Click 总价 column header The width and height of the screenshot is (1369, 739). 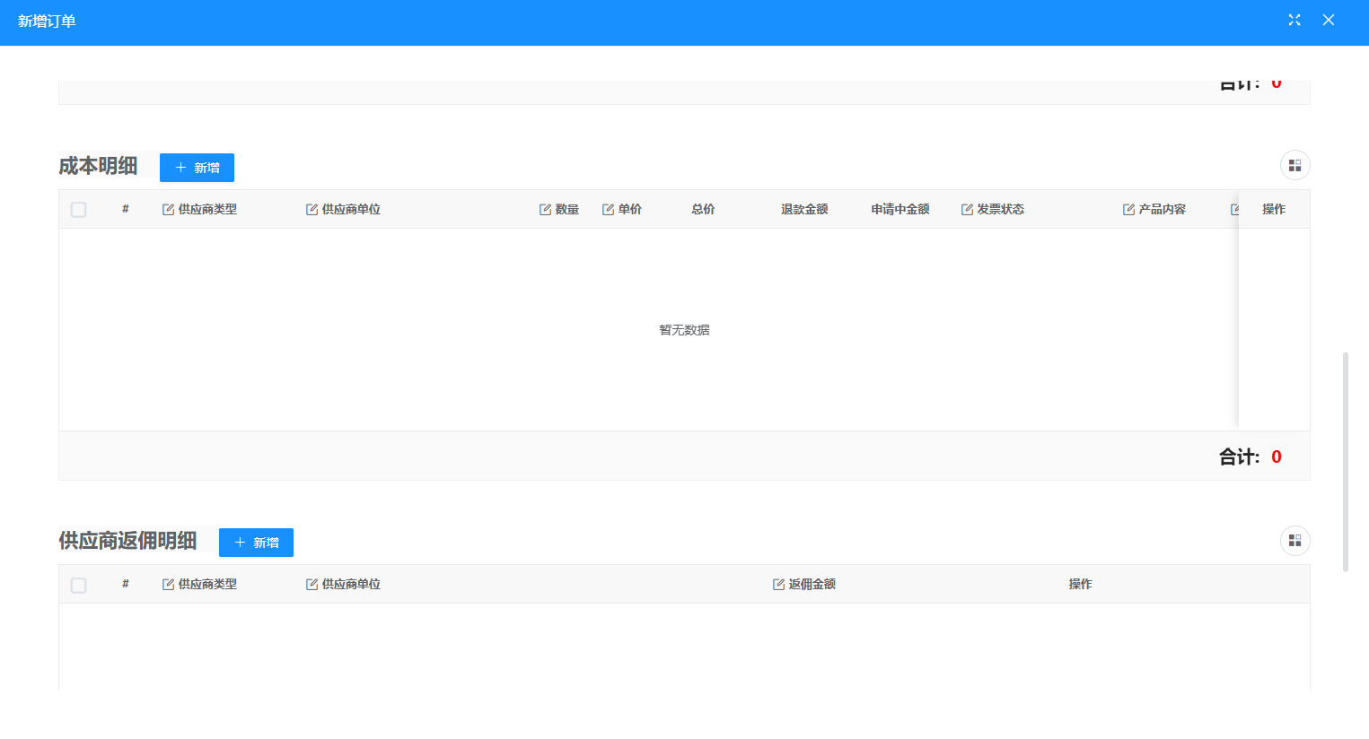click(703, 210)
